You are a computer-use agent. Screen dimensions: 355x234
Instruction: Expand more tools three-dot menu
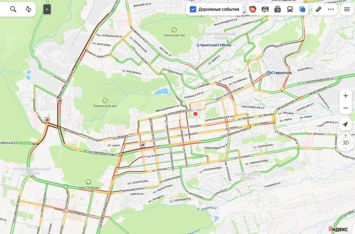(331, 9)
